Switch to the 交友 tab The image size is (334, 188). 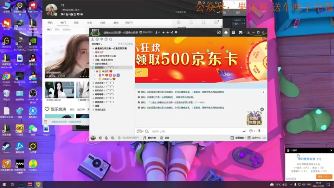click(x=89, y=23)
